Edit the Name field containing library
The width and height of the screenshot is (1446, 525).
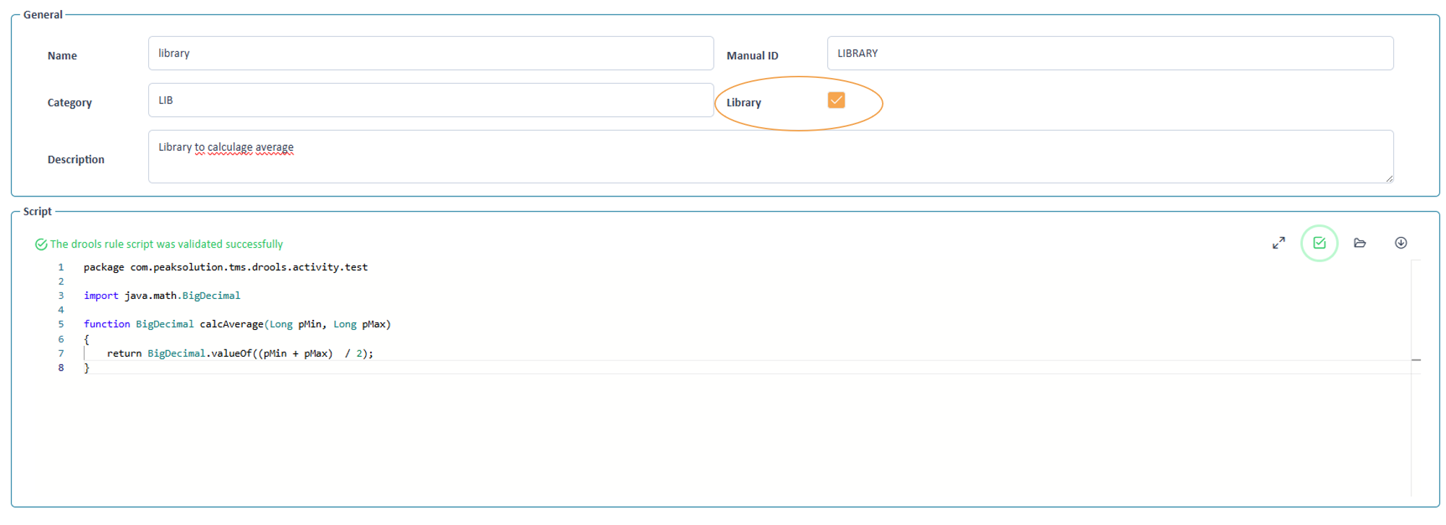[x=431, y=53]
